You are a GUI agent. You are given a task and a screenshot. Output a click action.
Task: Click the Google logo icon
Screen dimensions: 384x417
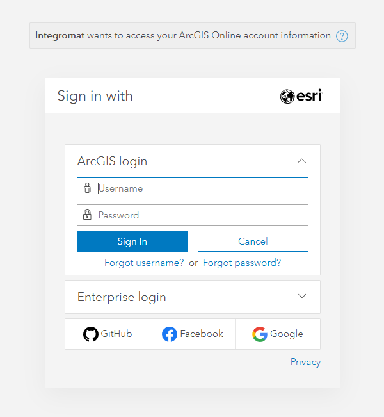pyautogui.click(x=259, y=334)
